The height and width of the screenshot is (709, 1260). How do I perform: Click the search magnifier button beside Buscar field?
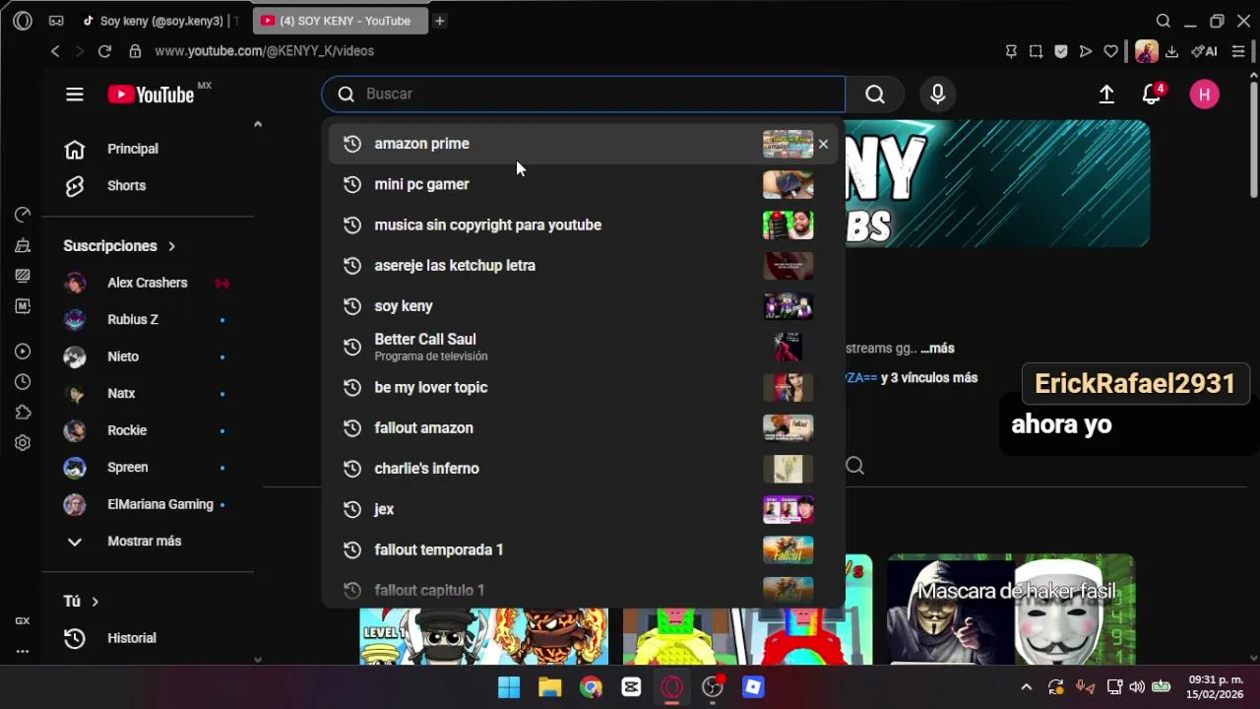tap(875, 95)
